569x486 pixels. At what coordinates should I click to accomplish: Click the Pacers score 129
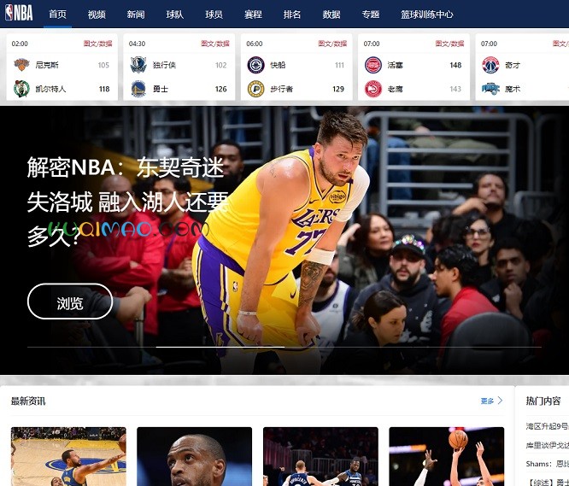point(338,89)
